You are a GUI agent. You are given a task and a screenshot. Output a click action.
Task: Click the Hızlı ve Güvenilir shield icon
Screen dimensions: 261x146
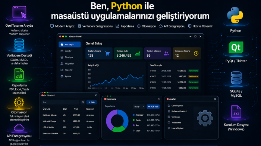tap(189, 26)
